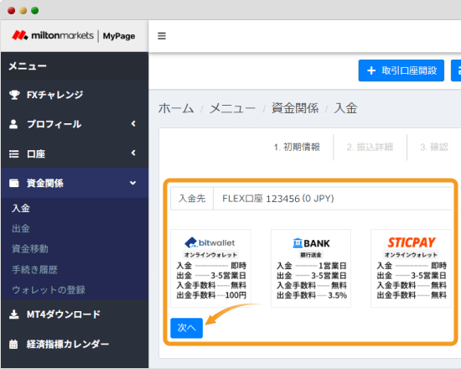Click the 次へ button
461x369 pixels.
(186, 328)
